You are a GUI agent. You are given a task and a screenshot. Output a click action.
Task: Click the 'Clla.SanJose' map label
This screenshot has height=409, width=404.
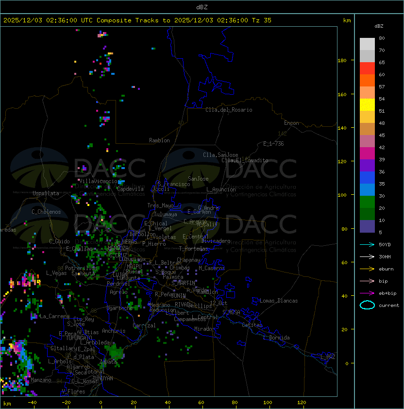click(x=220, y=155)
